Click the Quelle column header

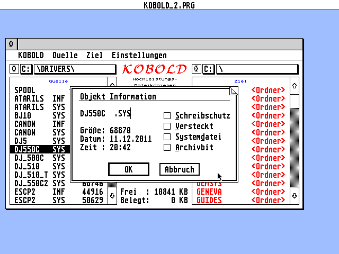[58, 81]
